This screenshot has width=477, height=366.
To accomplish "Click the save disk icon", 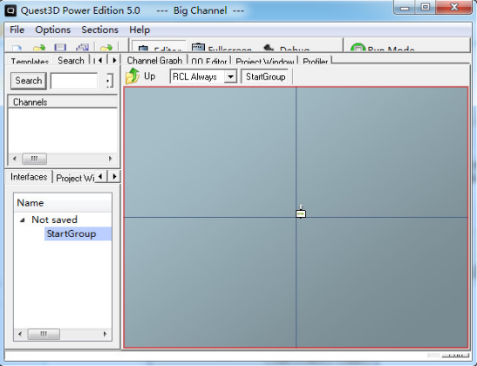I will [x=60, y=47].
